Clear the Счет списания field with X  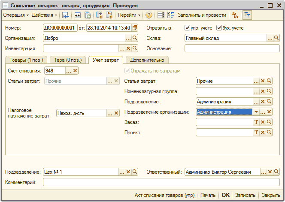[75, 71]
